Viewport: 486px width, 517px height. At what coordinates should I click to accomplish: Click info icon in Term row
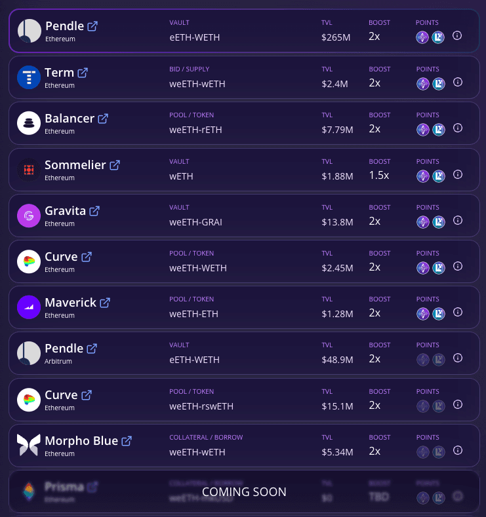click(458, 82)
